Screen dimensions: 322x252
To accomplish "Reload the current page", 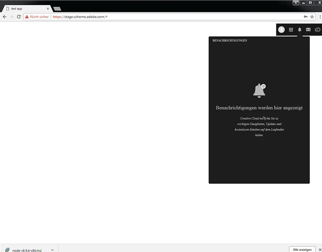I will tap(18, 17).
